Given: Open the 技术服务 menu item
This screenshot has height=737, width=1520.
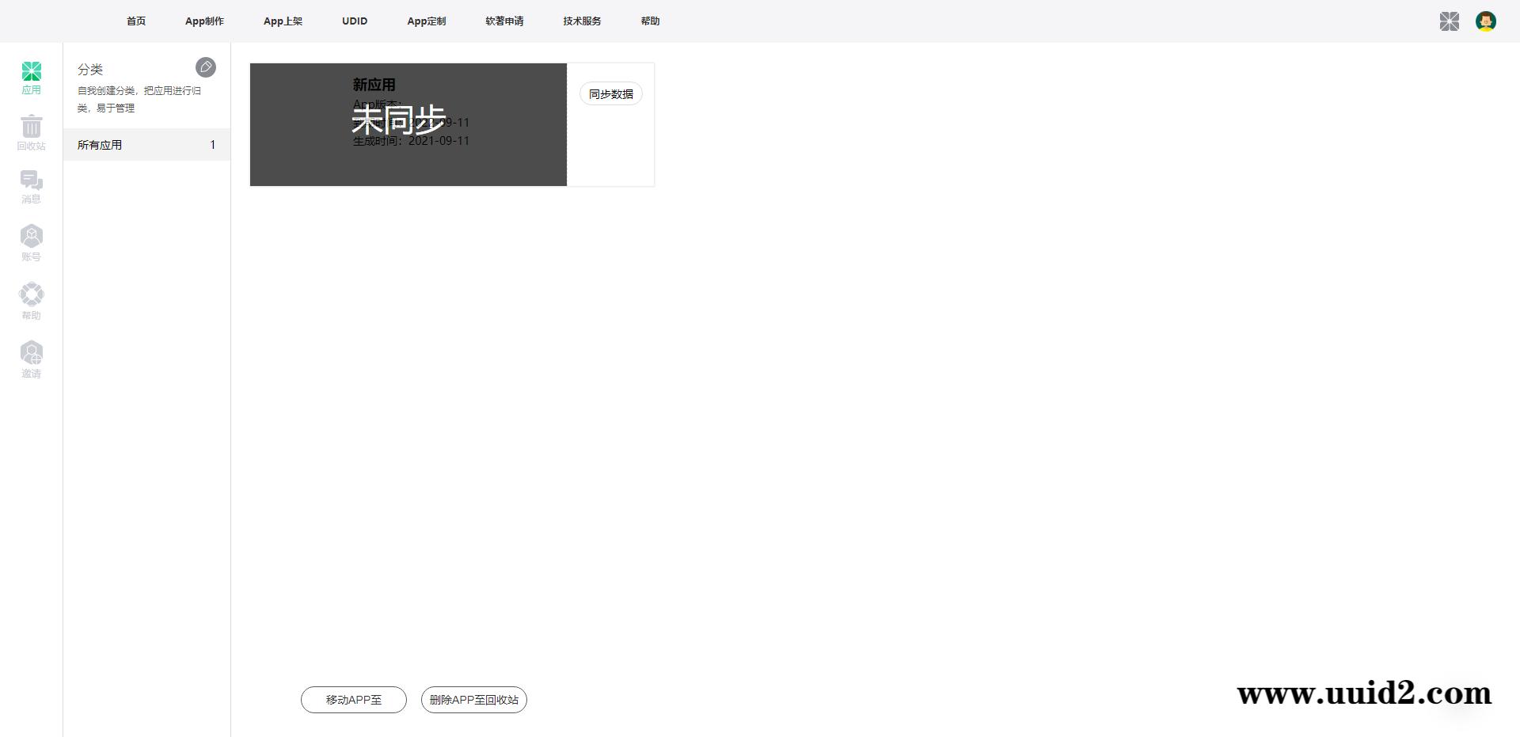Looking at the screenshot, I should [581, 21].
